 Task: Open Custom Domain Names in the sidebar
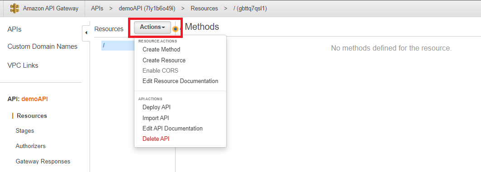[x=43, y=47]
